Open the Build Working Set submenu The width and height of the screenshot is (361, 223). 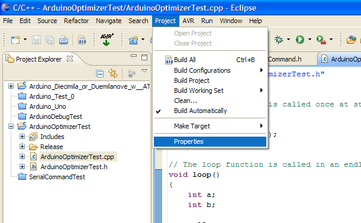point(209,91)
